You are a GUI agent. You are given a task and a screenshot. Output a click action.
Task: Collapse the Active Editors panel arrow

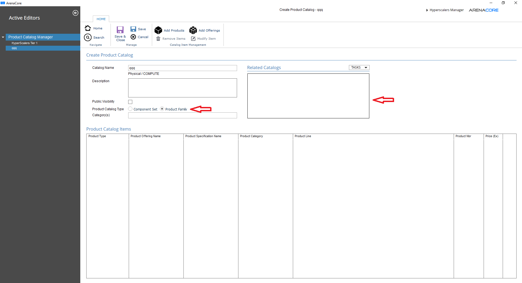[x=75, y=13]
